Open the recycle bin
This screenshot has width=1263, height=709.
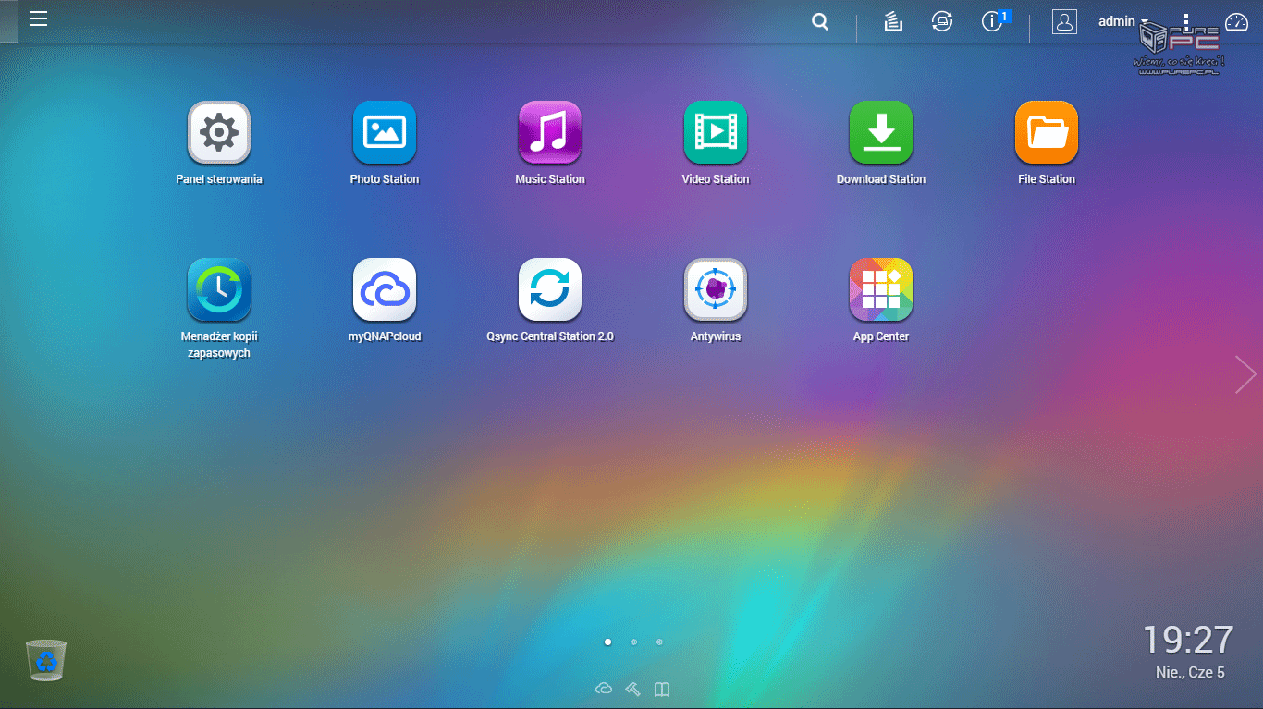46,660
